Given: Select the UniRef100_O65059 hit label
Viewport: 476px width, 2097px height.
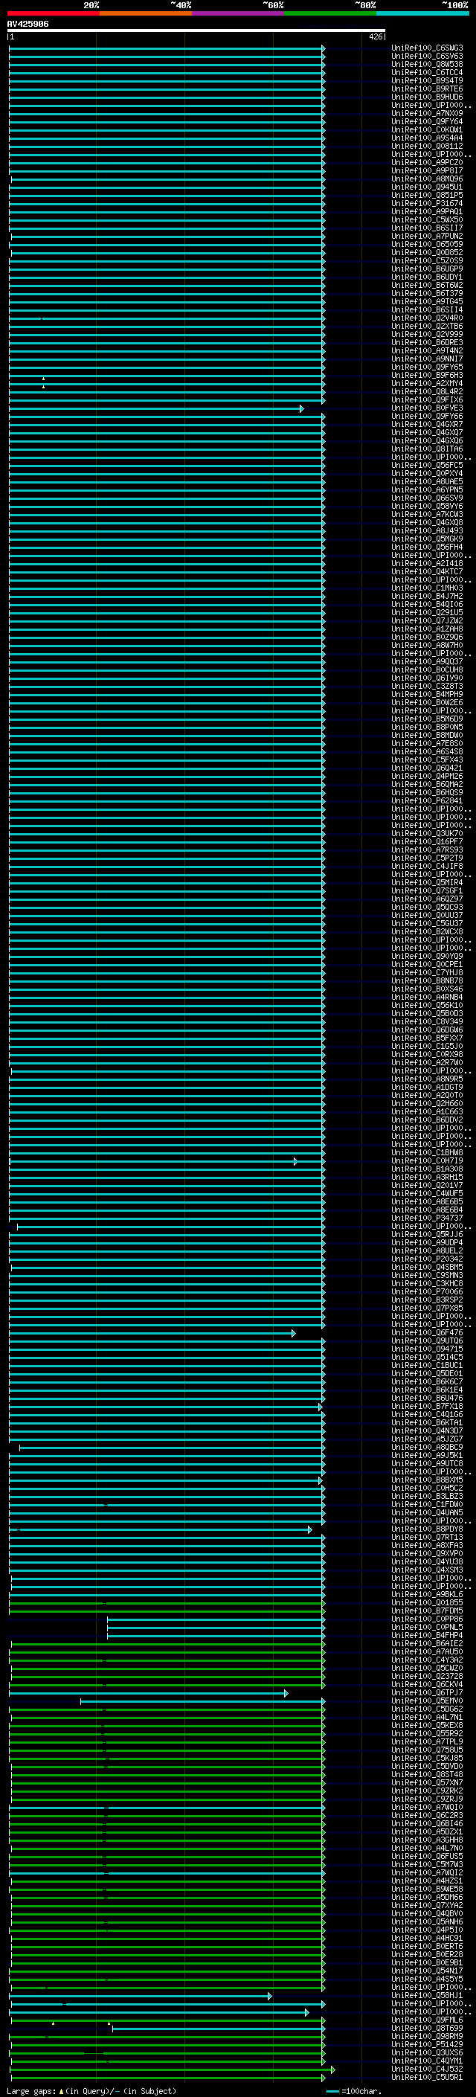Looking at the screenshot, I should (427, 244).
